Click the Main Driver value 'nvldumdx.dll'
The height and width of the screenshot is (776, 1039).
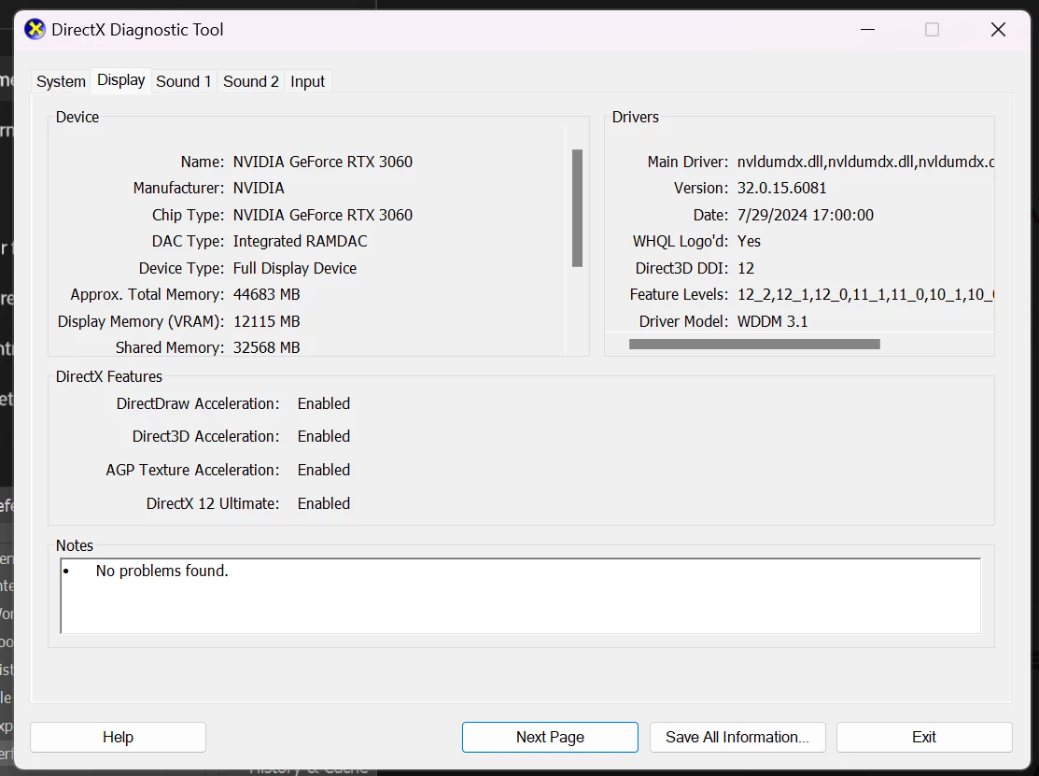click(x=865, y=162)
